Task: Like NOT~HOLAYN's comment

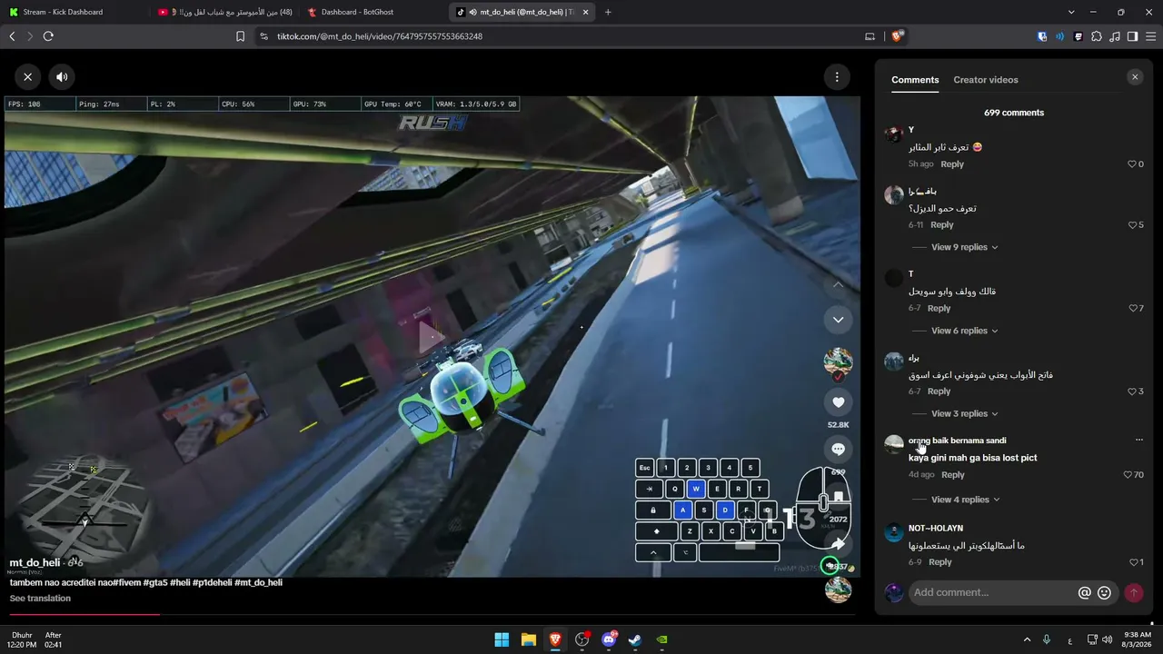Action: [1136, 562]
